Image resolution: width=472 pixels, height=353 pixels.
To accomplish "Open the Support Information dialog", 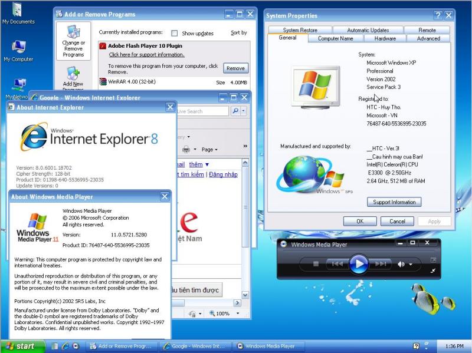I will [x=394, y=202].
